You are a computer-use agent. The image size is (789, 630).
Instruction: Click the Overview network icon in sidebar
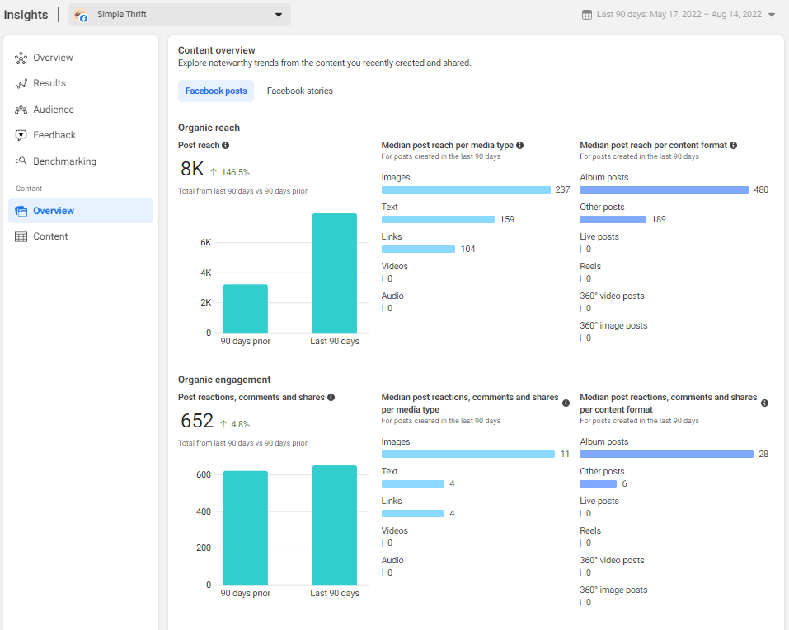(x=21, y=58)
